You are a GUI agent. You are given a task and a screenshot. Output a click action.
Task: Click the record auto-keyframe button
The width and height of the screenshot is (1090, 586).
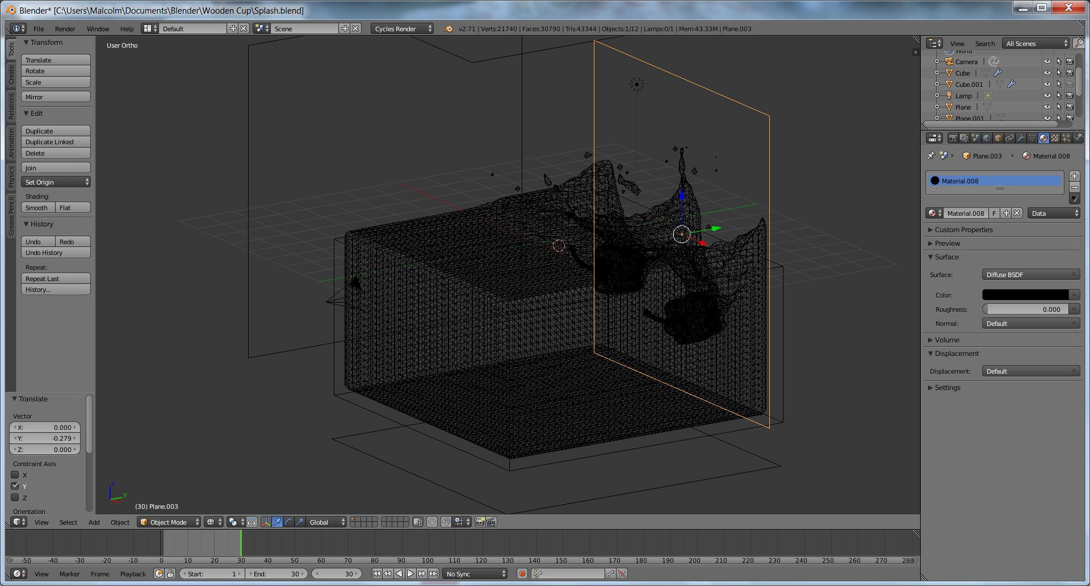(x=522, y=574)
